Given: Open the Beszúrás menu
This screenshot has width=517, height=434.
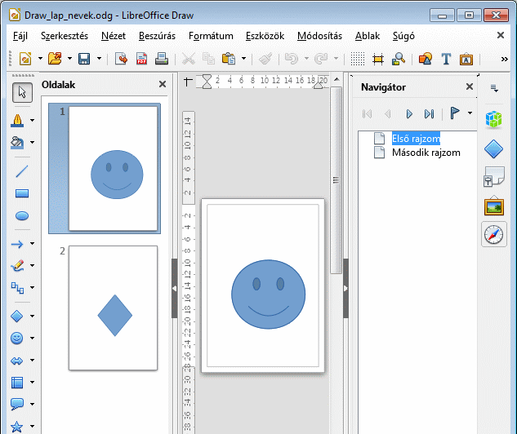Looking at the screenshot, I should pos(157,36).
